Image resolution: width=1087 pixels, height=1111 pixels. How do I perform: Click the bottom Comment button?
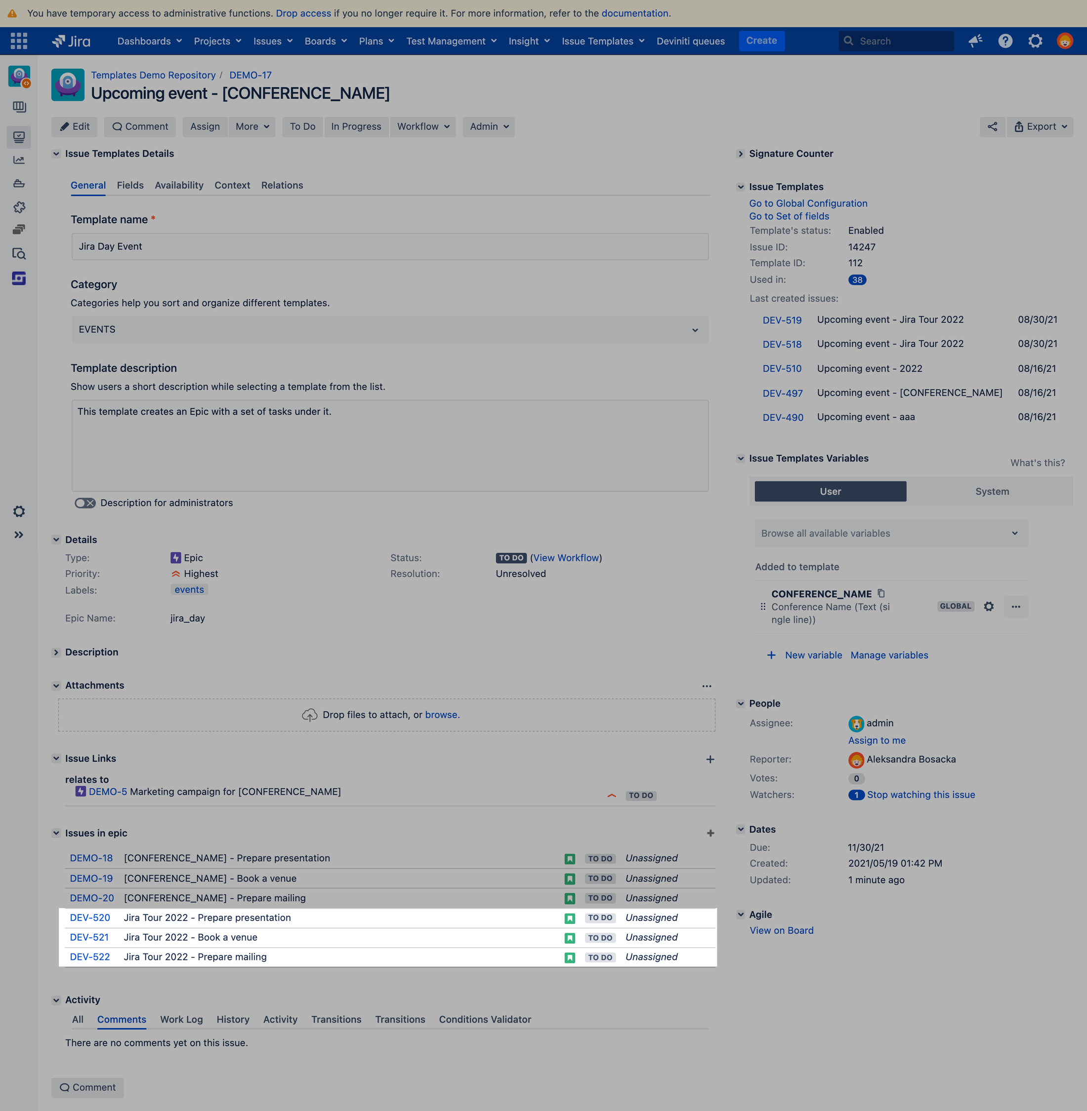click(87, 1088)
